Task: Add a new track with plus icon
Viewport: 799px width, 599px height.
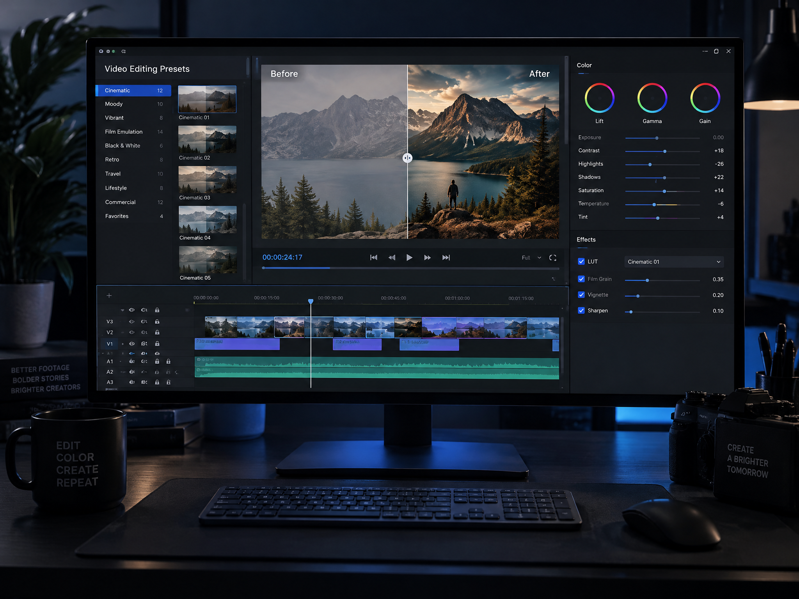Action: tap(109, 296)
